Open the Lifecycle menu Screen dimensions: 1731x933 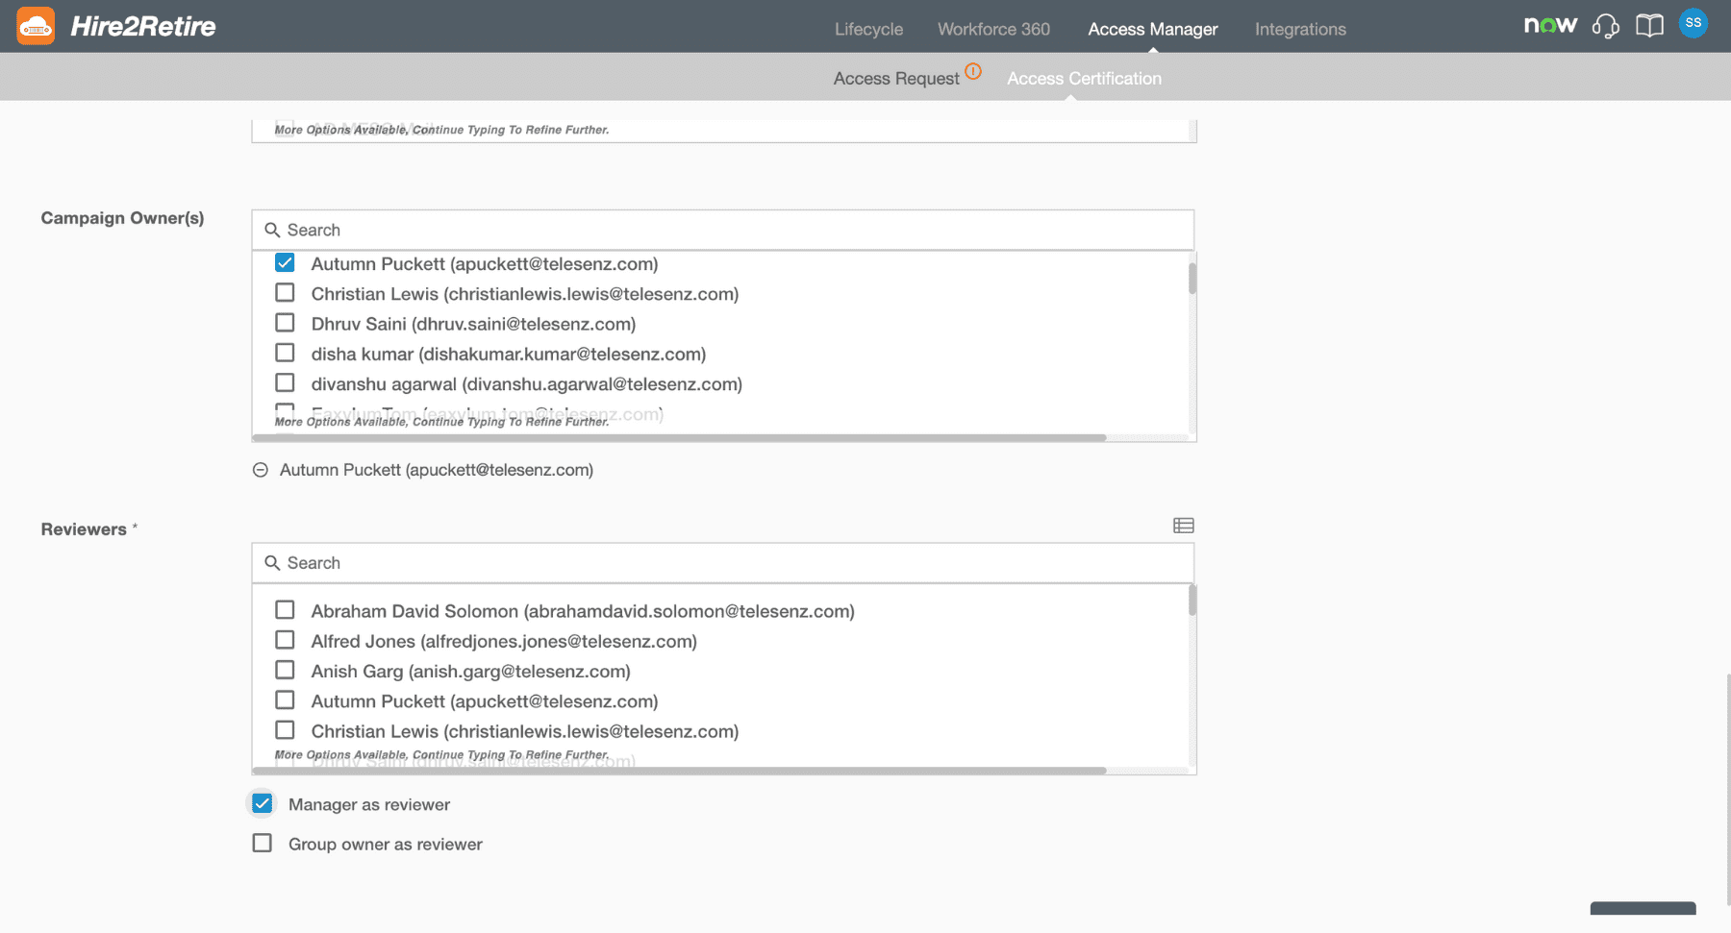(868, 29)
